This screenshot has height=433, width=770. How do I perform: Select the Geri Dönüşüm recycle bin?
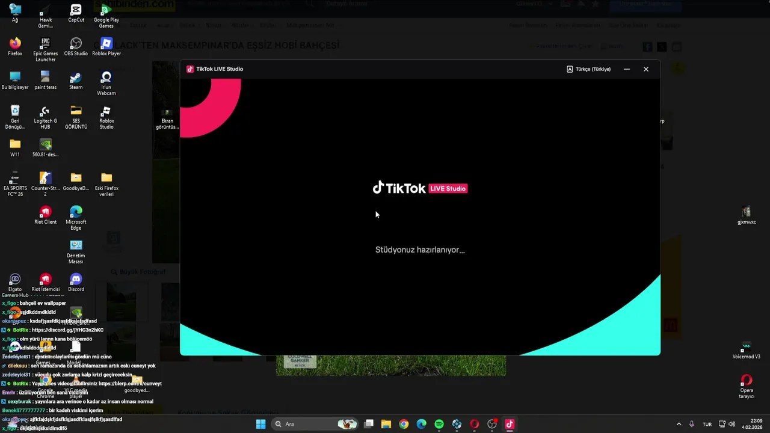click(15, 117)
